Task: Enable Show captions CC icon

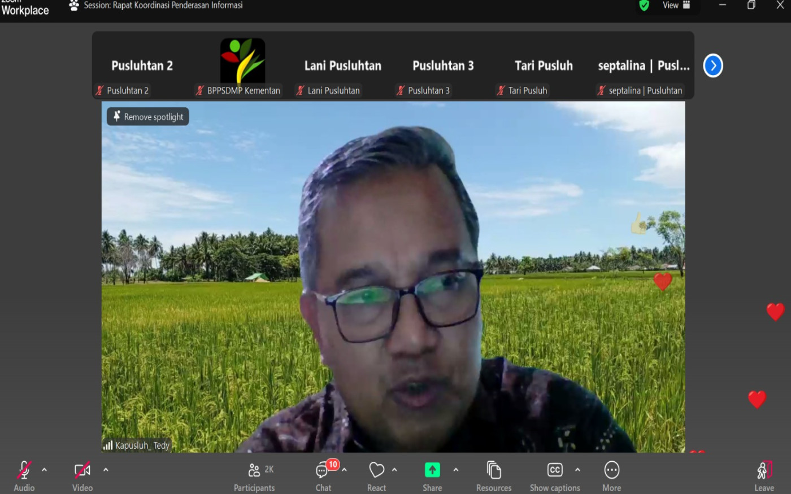Action: click(555, 470)
